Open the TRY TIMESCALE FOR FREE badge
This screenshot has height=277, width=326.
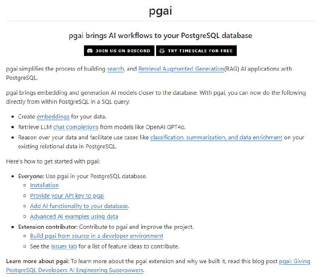coord(196,51)
